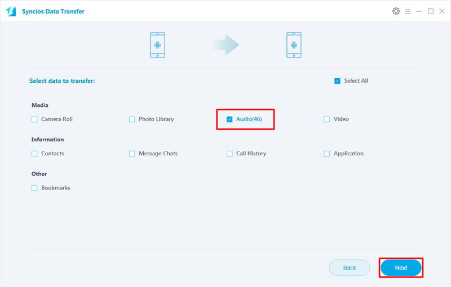Tick the Call History checkbox

click(229, 154)
